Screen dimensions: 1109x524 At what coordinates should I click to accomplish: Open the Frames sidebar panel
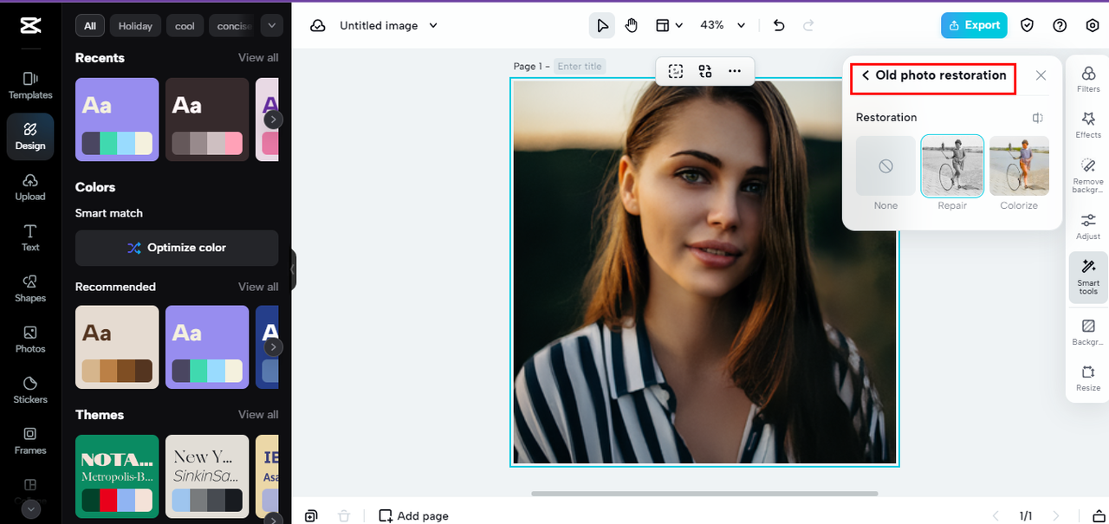[30, 441]
